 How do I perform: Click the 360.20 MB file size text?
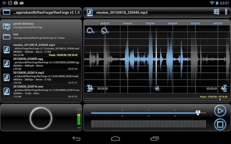(x=18, y=55)
